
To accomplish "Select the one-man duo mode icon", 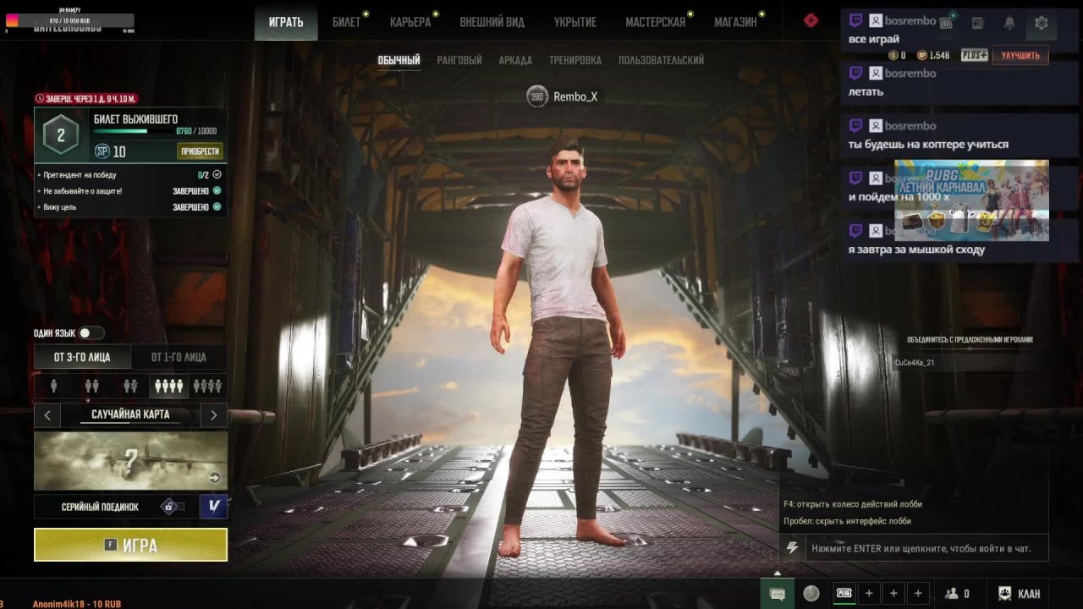I will [x=130, y=386].
